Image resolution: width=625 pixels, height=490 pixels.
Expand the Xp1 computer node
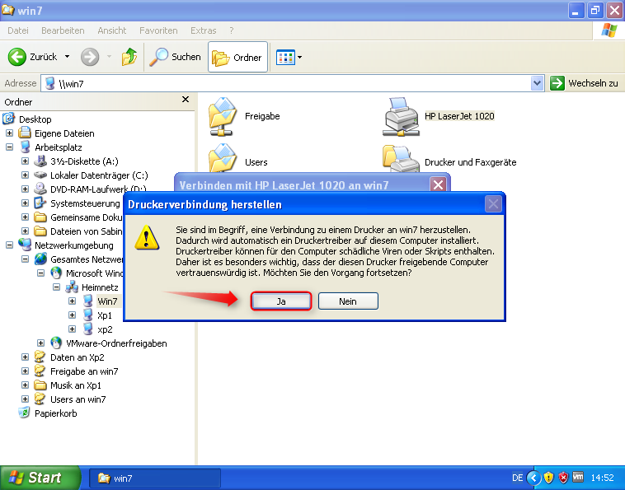coord(72,315)
